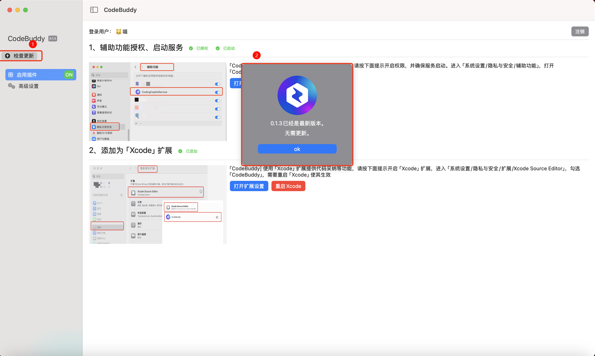Open Advanced Settings menu item
This screenshot has width=595, height=356.
[x=28, y=86]
